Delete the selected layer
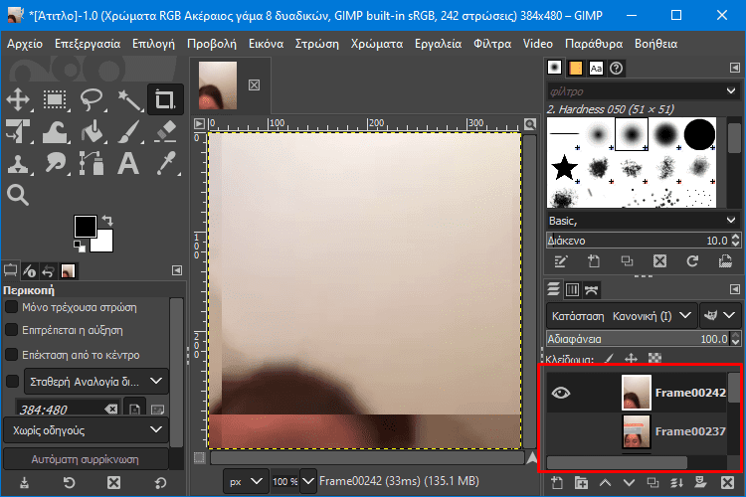The width and height of the screenshot is (746, 497). pyautogui.click(x=727, y=483)
